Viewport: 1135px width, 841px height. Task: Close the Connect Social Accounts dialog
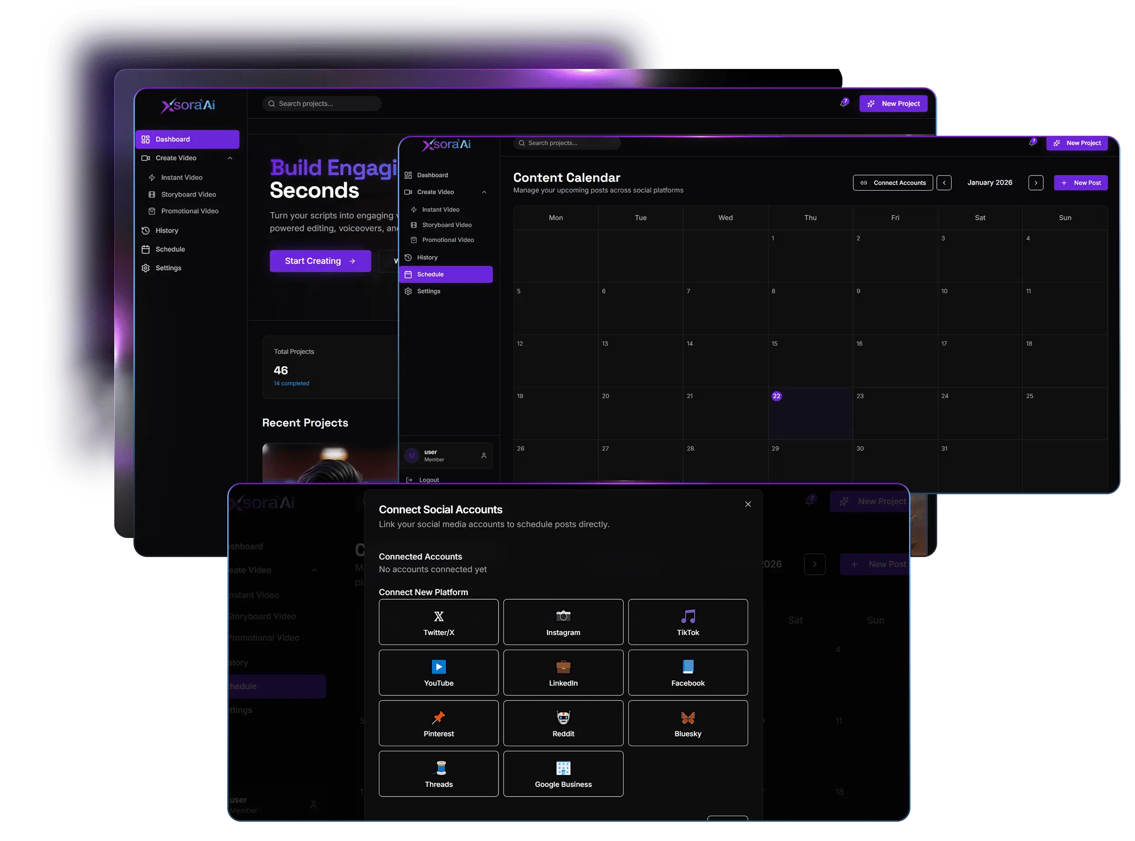[748, 504]
